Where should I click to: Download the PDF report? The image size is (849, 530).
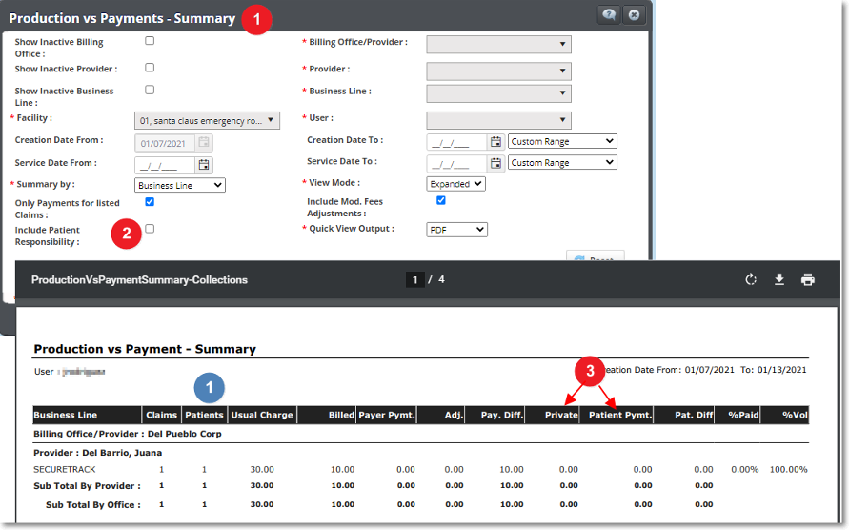tap(779, 279)
